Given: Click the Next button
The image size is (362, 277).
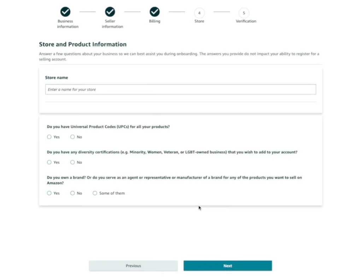Looking at the screenshot, I should [x=228, y=265].
